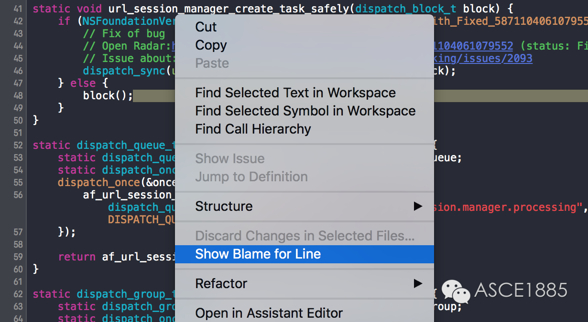Expand the Refactor submenu

pos(221,284)
